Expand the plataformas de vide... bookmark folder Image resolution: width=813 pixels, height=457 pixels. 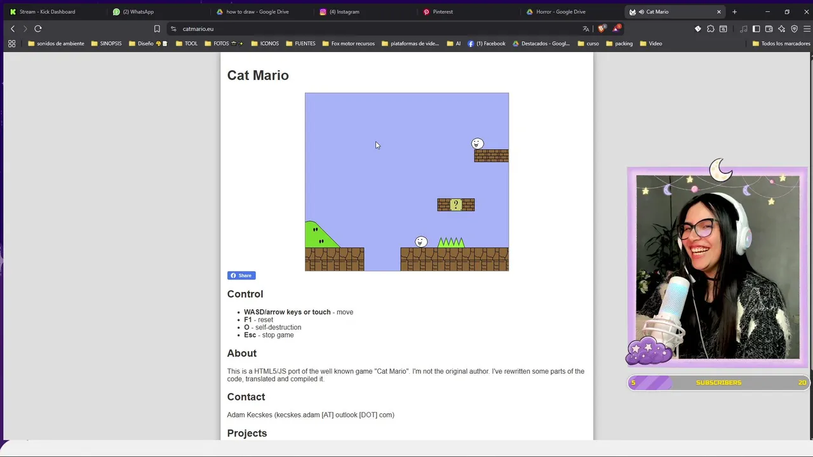(x=410, y=44)
